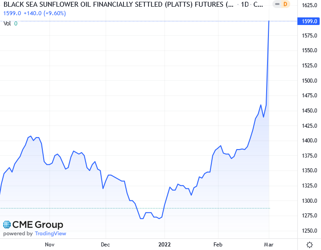The height and width of the screenshot is (250, 321).
Task: Open chart settings gear icon
Action: pyautogui.click(x=309, y=244)
